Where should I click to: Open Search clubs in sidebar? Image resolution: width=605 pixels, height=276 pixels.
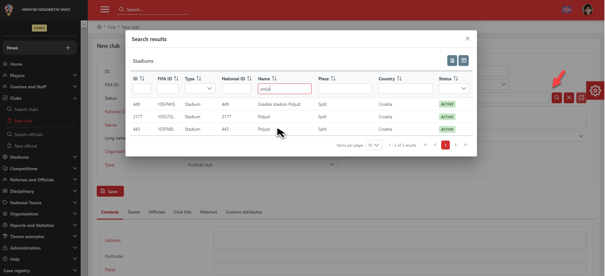click(26, 109)
